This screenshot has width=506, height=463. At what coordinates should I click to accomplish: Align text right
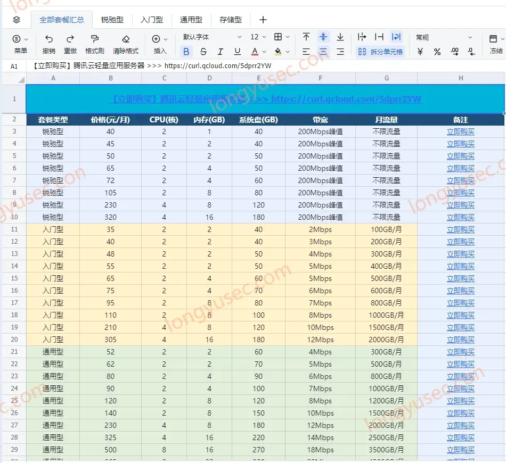[x=340, y=52]
